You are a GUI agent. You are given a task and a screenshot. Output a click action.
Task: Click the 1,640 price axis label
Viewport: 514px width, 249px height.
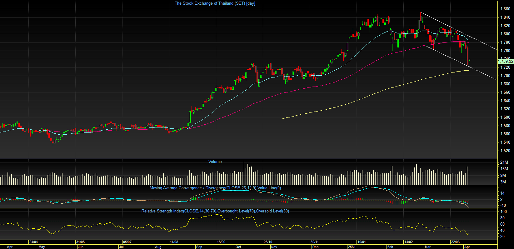click(505, 101)
